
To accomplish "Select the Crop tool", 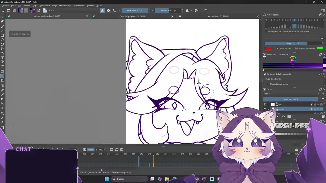I will pos(2,81).
